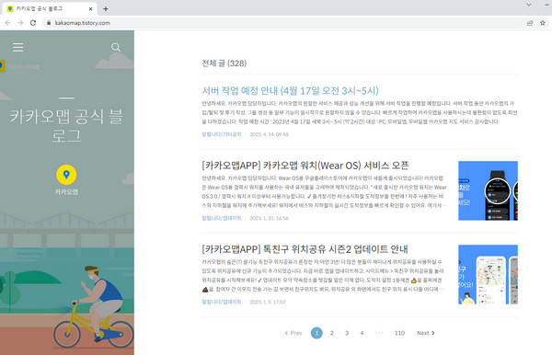This screenshot has width=552, height=355.
Task: Go to page 4
Action: tap(362, 333)
